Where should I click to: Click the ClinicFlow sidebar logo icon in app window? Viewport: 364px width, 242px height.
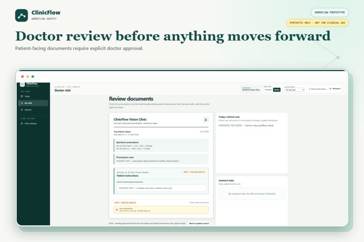pyautogui.click(x=22, y=84)
